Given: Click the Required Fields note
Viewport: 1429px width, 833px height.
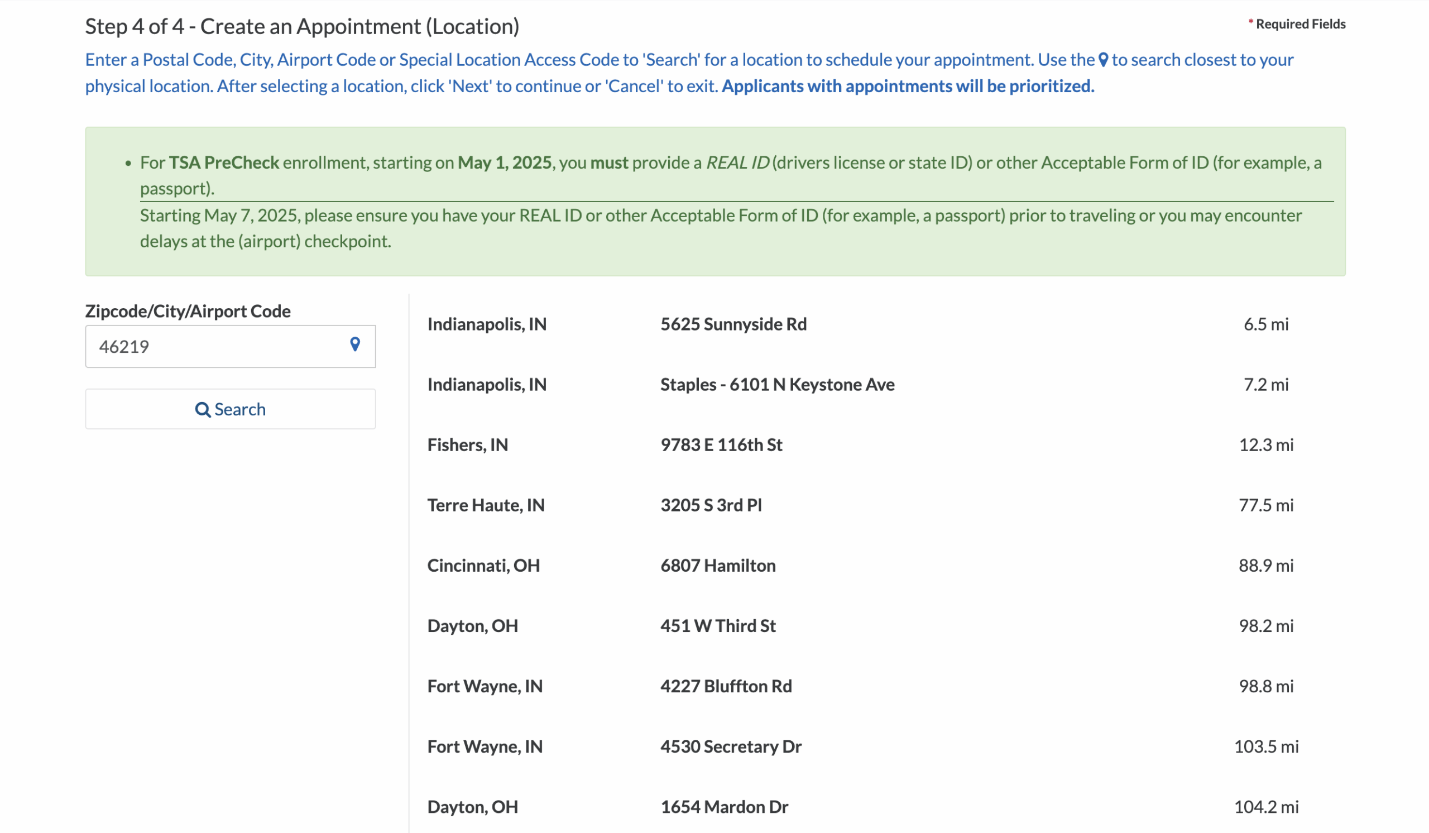Looking at the screenshot, I should tap(1298, 23).
